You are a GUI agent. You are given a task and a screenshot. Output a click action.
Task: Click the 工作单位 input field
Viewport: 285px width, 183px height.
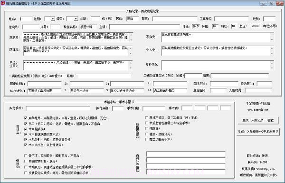click(x=231, y=19)
